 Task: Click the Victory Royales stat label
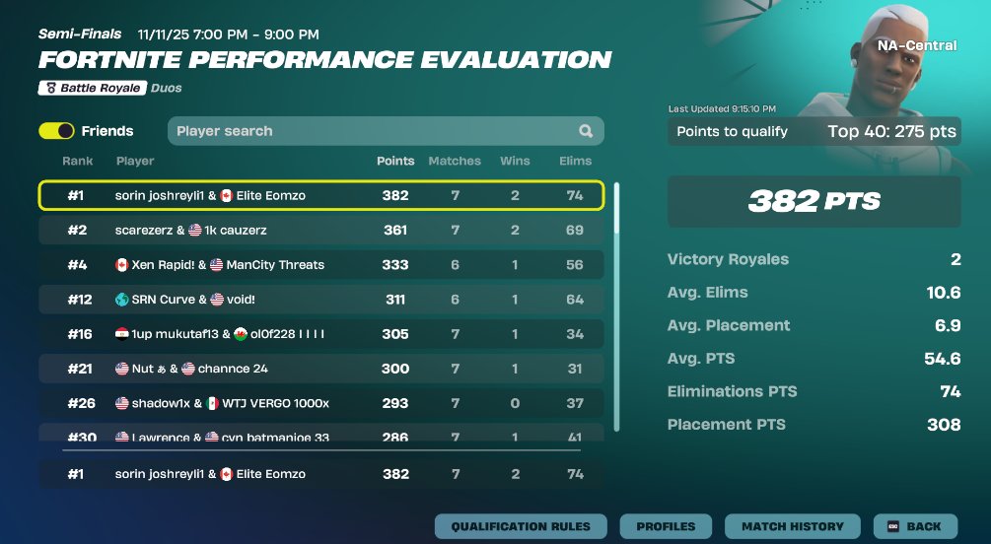pyautogui.click(x=728, y=259)
